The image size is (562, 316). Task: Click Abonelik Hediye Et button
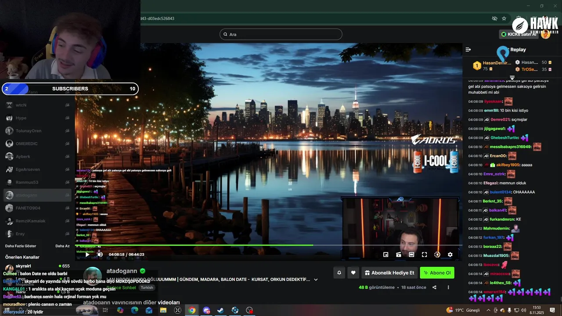pos(389,273)
